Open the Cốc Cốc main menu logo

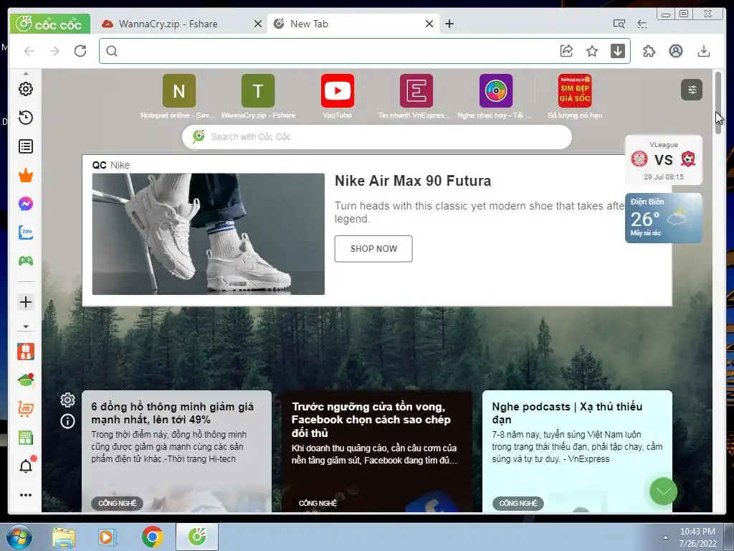pyautogui.click(x=49, y=24)
